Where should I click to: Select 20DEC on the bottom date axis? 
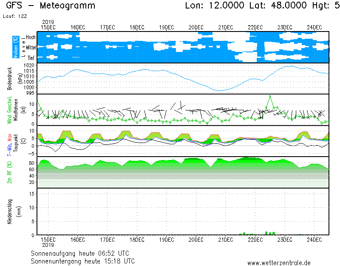click(x=196, y=240)
